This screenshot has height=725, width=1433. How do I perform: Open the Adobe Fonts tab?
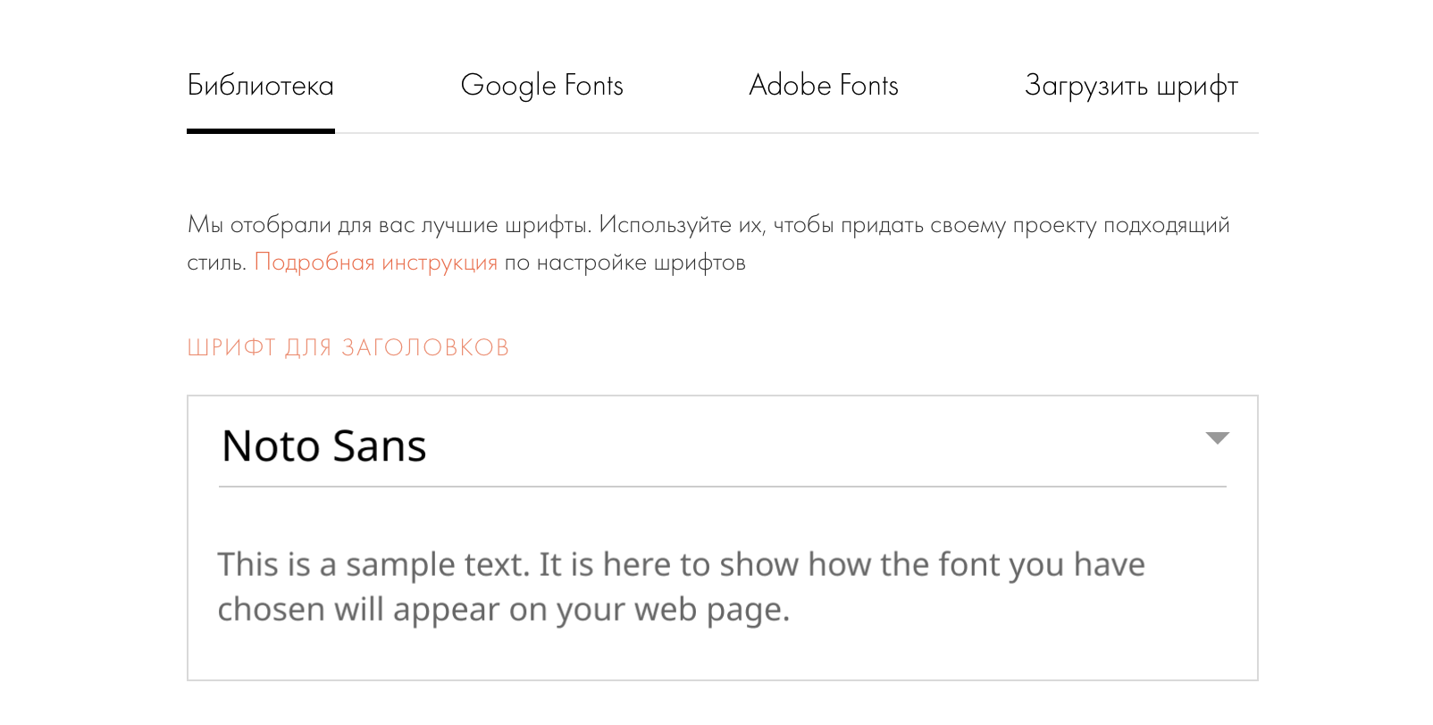click(824, 86)
